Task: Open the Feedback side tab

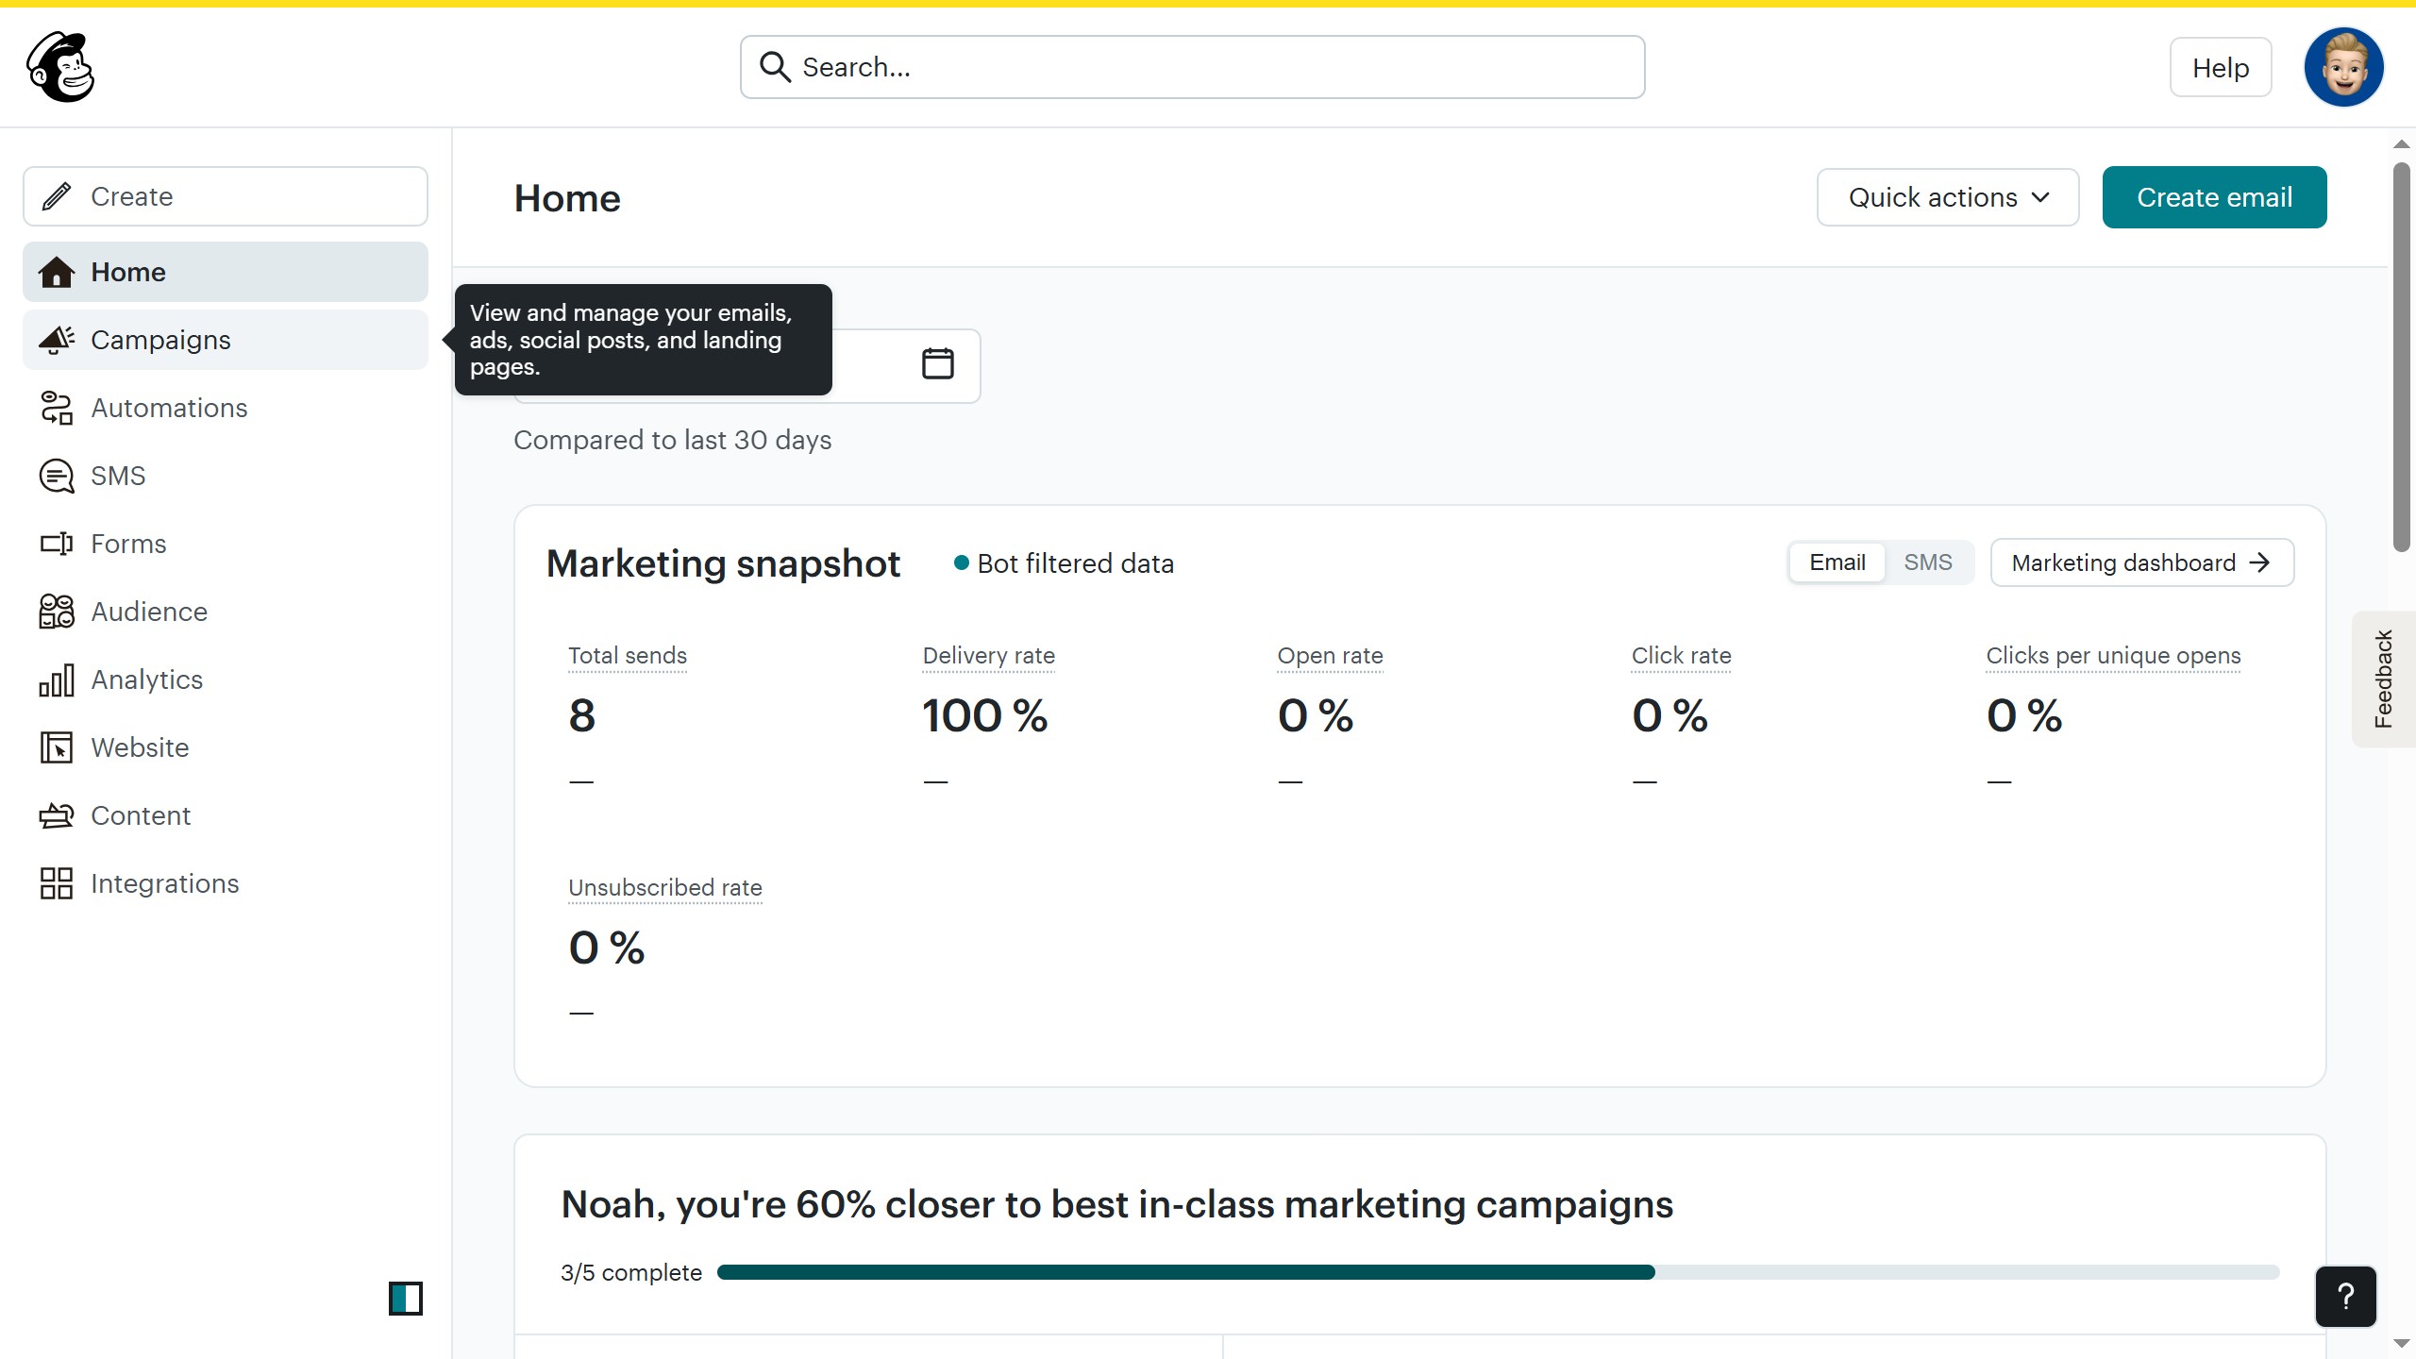Action: 2384,679
